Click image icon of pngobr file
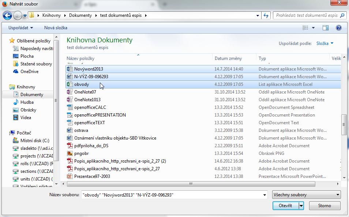This screenshot has width=349, height=217. coord(70,153)
